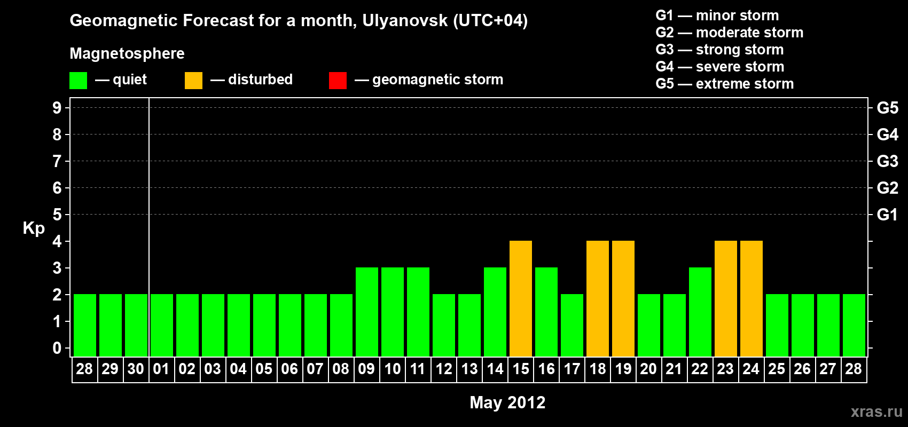Click Kp value 9 on the axis
908x427 pixels.
57,108
